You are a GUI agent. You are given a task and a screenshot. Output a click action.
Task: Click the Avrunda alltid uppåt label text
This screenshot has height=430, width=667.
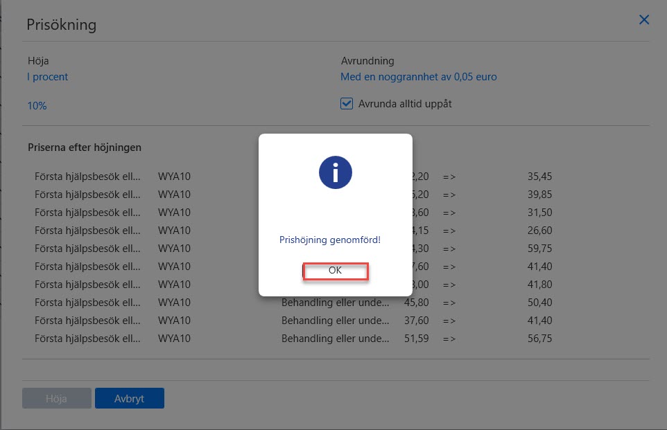(x=405, y=104)
